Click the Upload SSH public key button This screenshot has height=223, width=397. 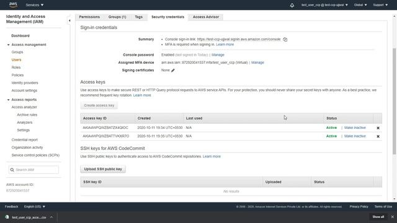click(103, 169)
